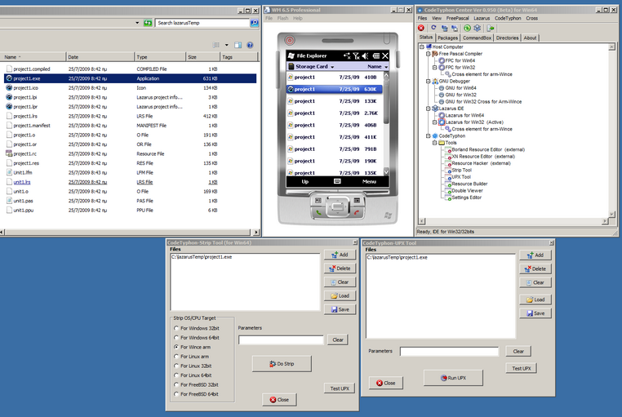622x417 pixels.
Task: Select For Linux 32bit strip target
Action: (176, 366)
